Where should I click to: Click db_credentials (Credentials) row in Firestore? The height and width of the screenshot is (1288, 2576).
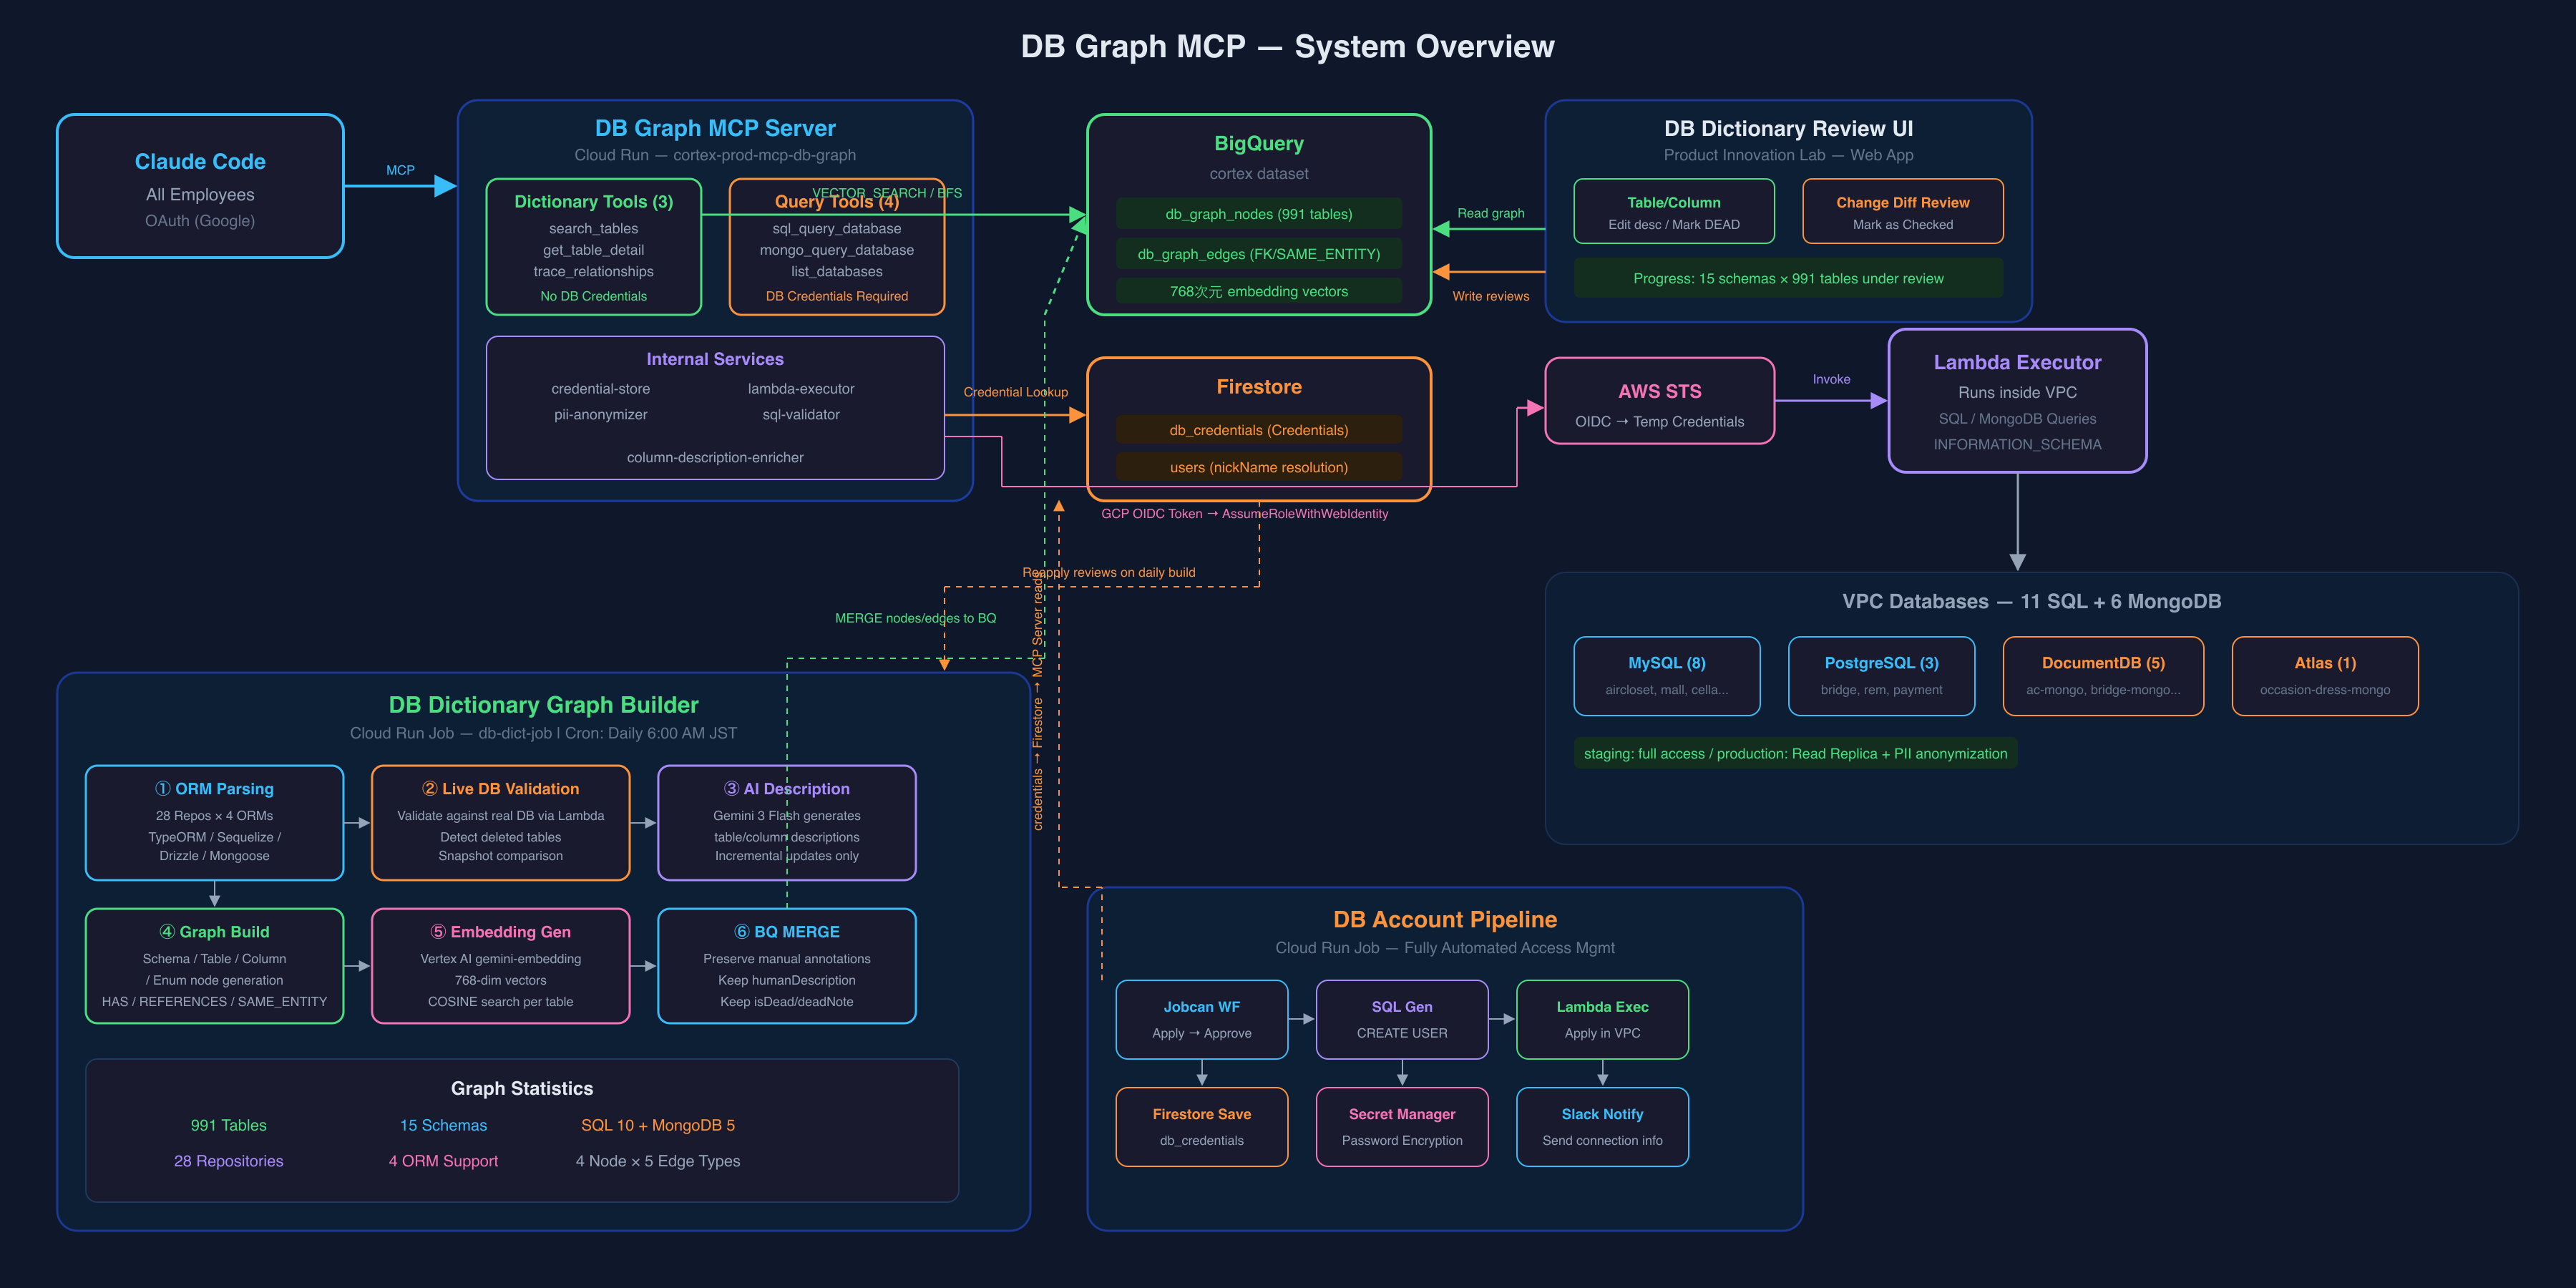[1258, 430]
